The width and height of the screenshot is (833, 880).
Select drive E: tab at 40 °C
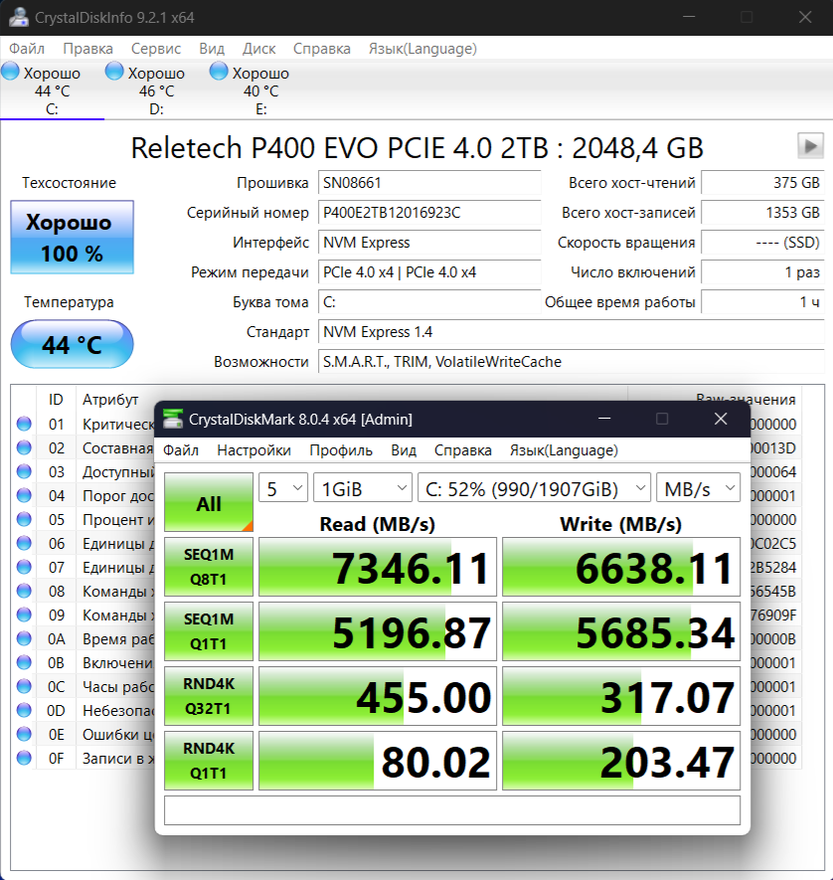(x=260, y=89)
